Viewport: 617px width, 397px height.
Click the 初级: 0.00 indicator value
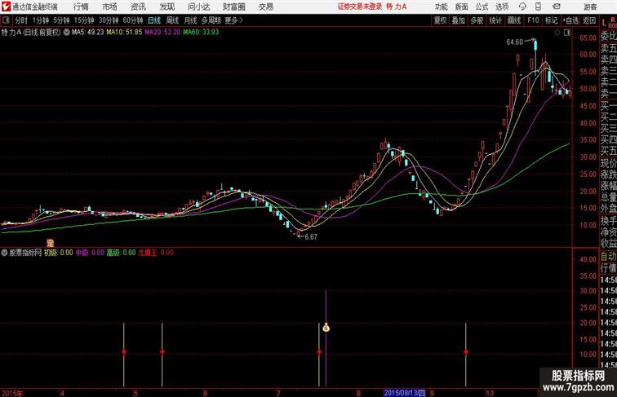click(59, 253)
